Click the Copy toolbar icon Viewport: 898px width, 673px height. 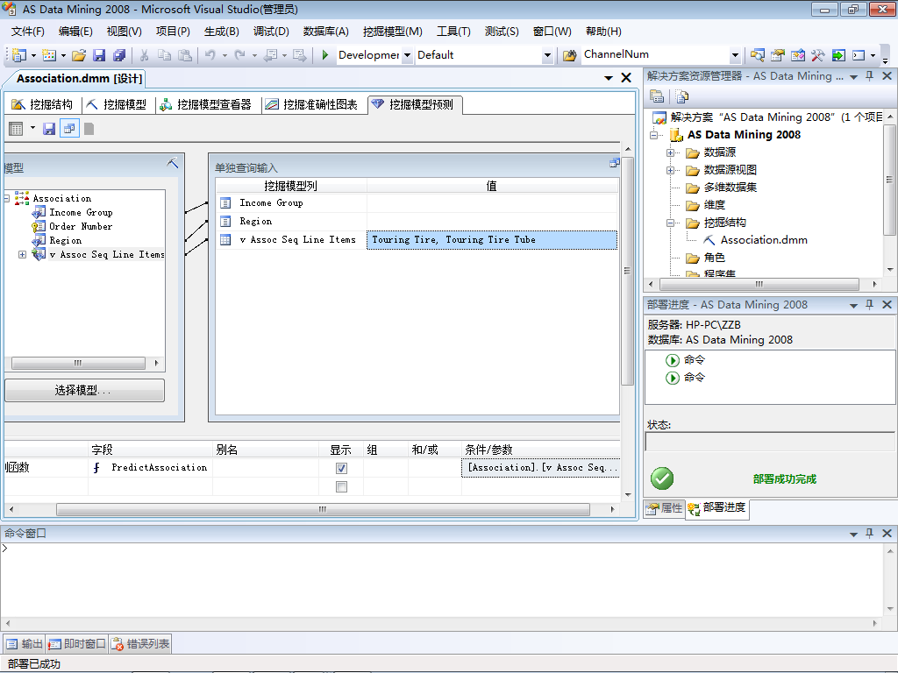pyautogui.click(x=164, y=55)
